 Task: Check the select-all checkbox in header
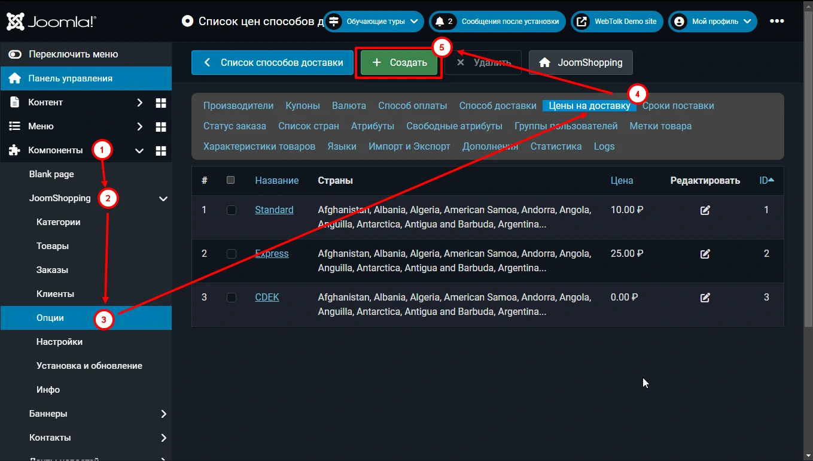pyautogui.click(x=231, y=180)
